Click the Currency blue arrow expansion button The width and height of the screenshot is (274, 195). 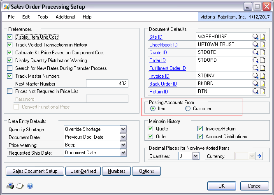259,156
